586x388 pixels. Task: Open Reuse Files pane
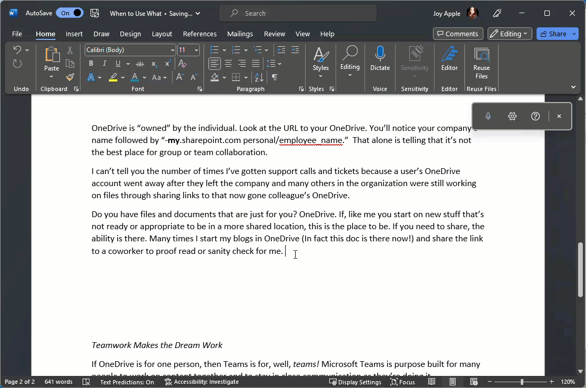(x=481, y=63)
